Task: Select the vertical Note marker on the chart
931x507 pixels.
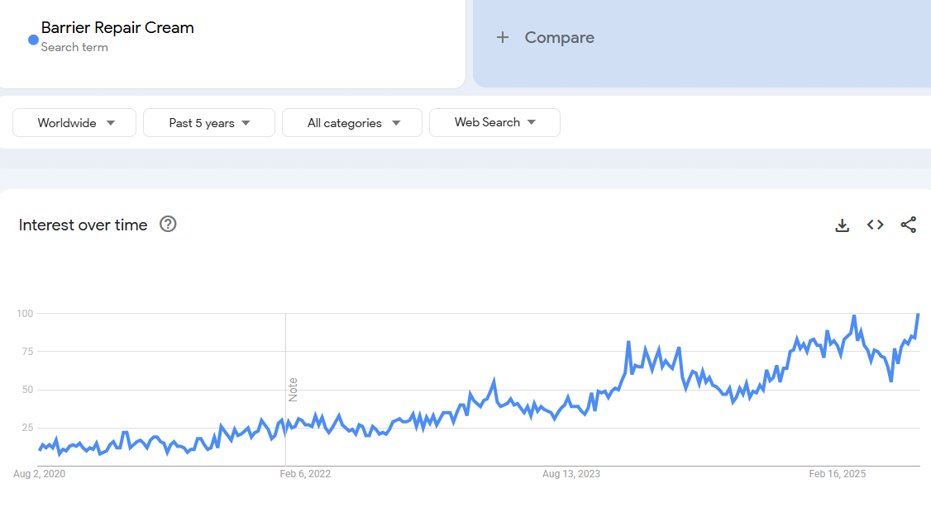Action: pos(293,389)
